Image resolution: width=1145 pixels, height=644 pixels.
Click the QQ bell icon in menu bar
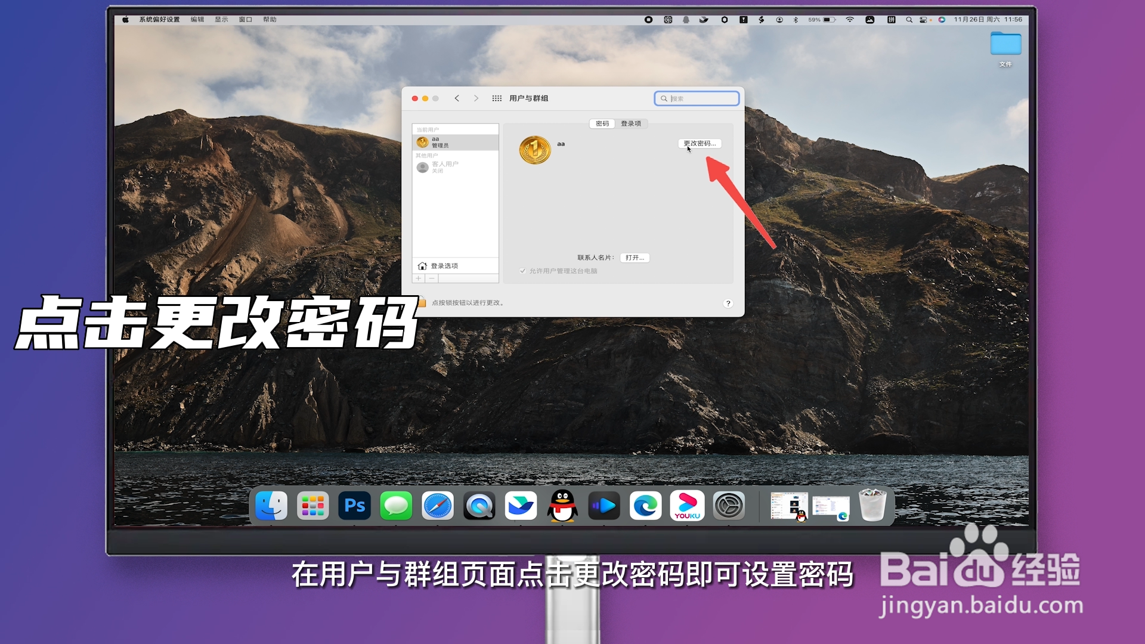(686, 20)
